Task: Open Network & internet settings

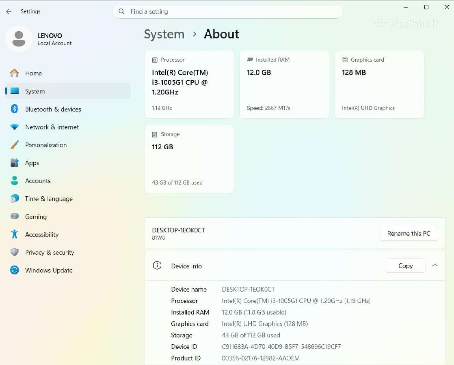Action: click(68, 127)
